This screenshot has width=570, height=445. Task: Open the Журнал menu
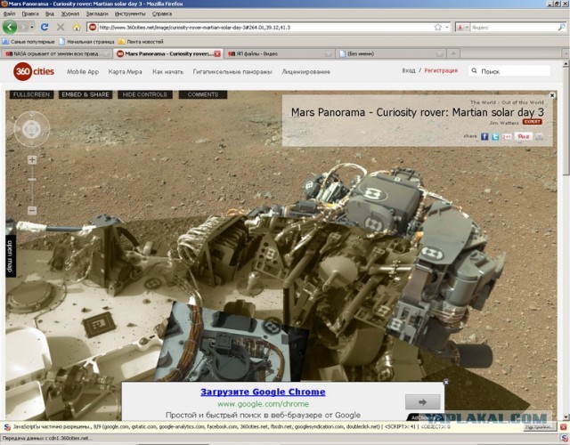point(70,14)
